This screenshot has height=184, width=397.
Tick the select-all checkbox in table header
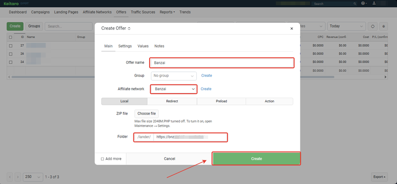(11, 37)
